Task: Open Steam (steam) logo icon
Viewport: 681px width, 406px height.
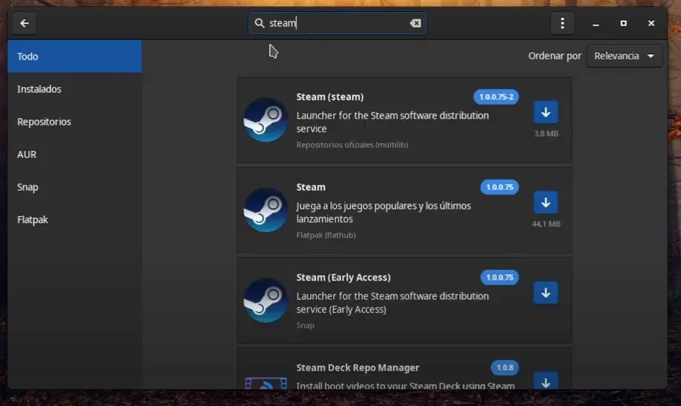Action: [266, 120]
